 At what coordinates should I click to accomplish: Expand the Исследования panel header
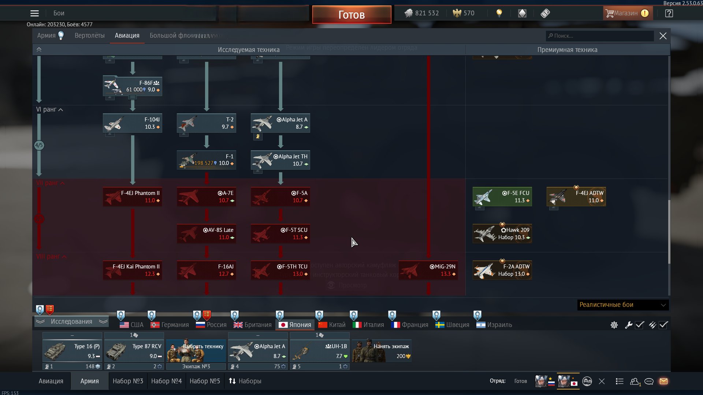pos(71,321)
